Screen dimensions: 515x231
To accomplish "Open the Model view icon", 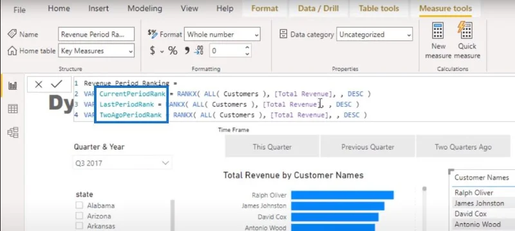I will pyautogui.click(x=13, y=132).
